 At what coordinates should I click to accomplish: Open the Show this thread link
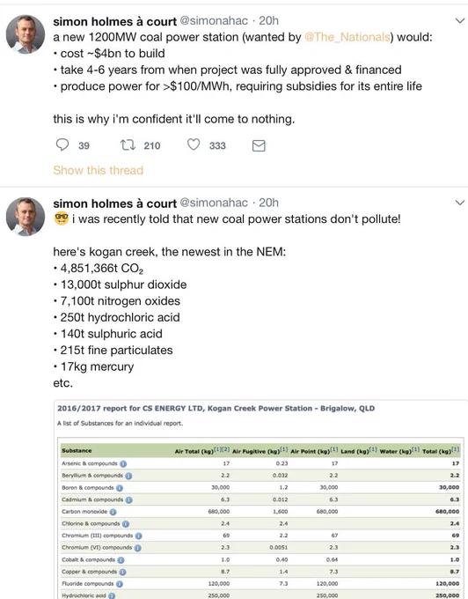click(98, 170)
